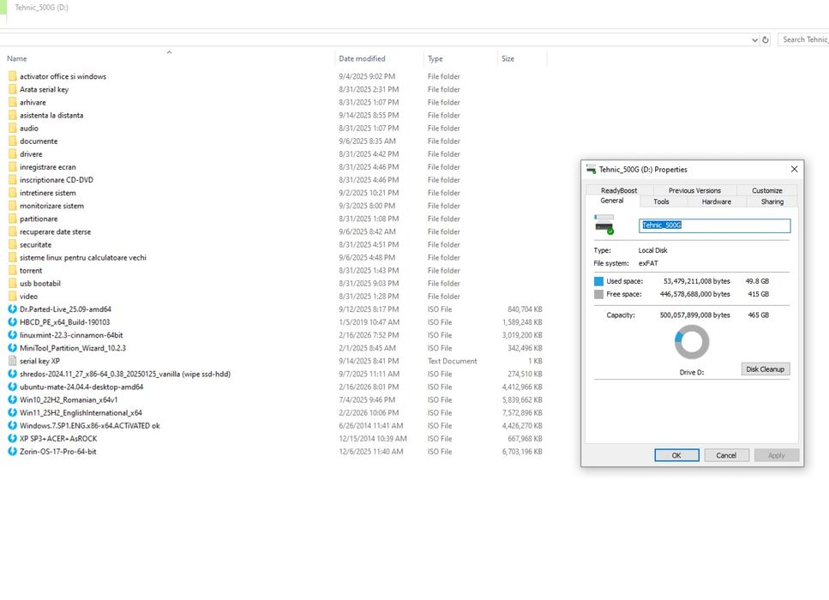Open the address bar history dropdown arrow

[754, 39]
